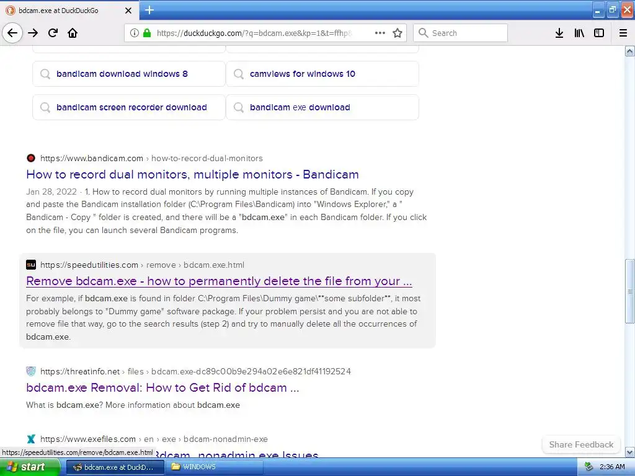The image size is (635, 476).
Task: Click 'Jan 28, 2022' snippet date
Action: pyautogui.click(x=51, y=192)
